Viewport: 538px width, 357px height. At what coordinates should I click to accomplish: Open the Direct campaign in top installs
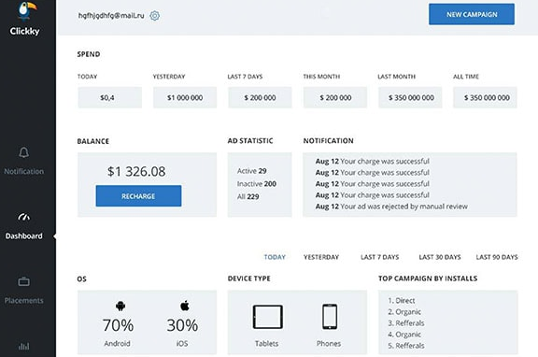(402, 300)
